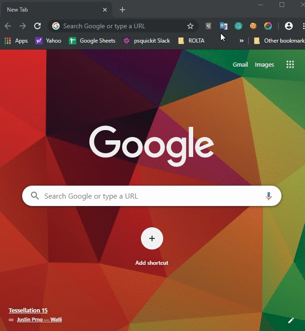Open the Other bookmarks folder

[x=279, y=41]
